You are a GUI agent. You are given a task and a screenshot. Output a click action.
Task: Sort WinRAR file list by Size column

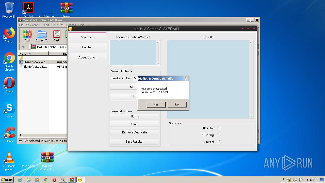[58, 54]
